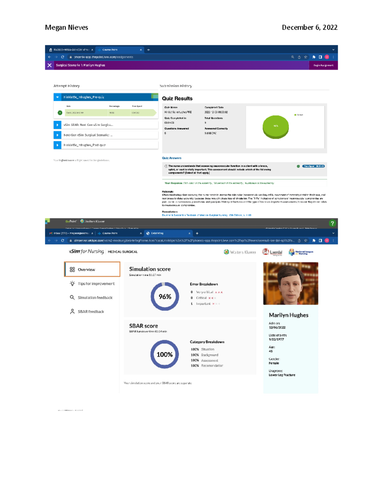Click the green help question mark icon
383x496 pixels.
point(332,223)
